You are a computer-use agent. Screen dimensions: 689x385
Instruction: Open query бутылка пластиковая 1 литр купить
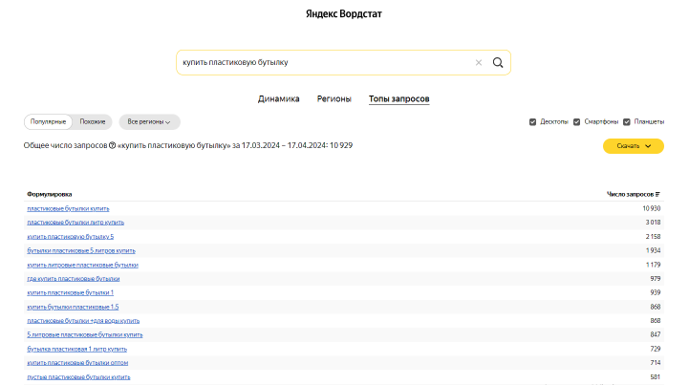(76, 349)
